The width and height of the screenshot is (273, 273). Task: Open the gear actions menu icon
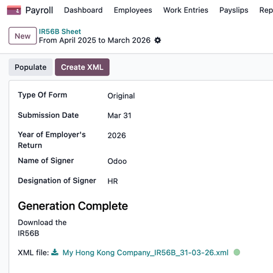tap(158, 40)
